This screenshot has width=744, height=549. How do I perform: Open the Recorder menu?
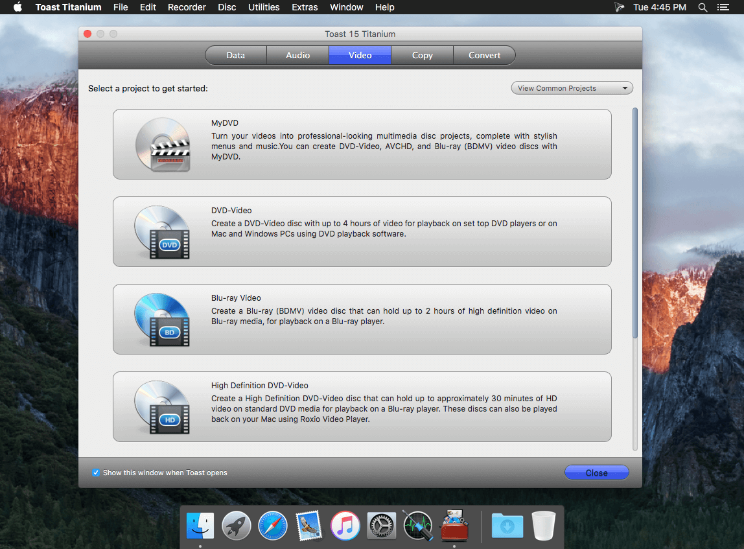(x=187, y=7)
